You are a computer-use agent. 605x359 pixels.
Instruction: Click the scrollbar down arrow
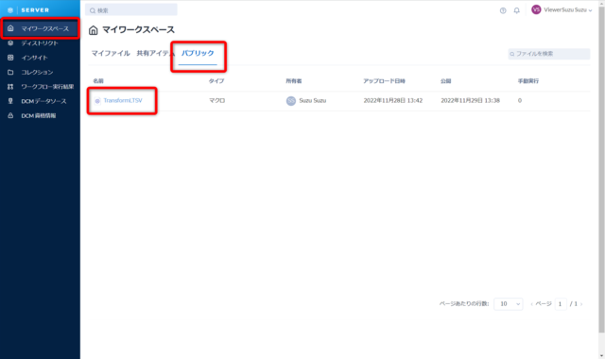[602, 355]
